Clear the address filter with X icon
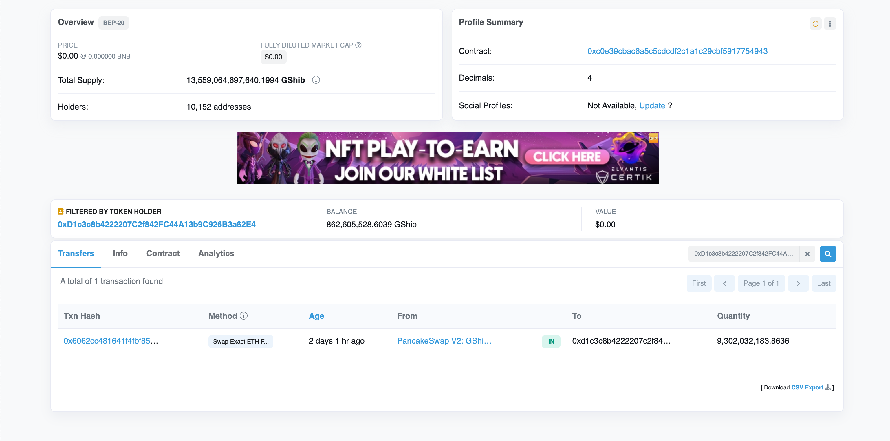Image resolution: width=890 pixels, height=441 pixels. click(807, 254)
